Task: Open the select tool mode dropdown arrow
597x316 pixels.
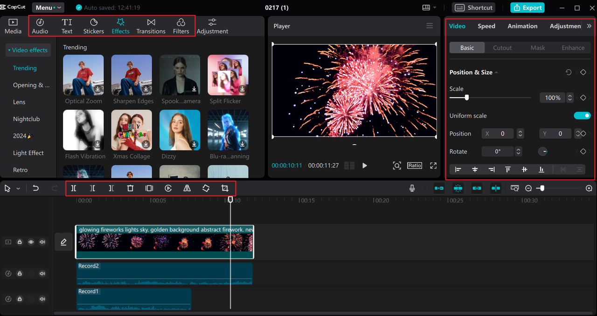Action: (x=18, y=188)
